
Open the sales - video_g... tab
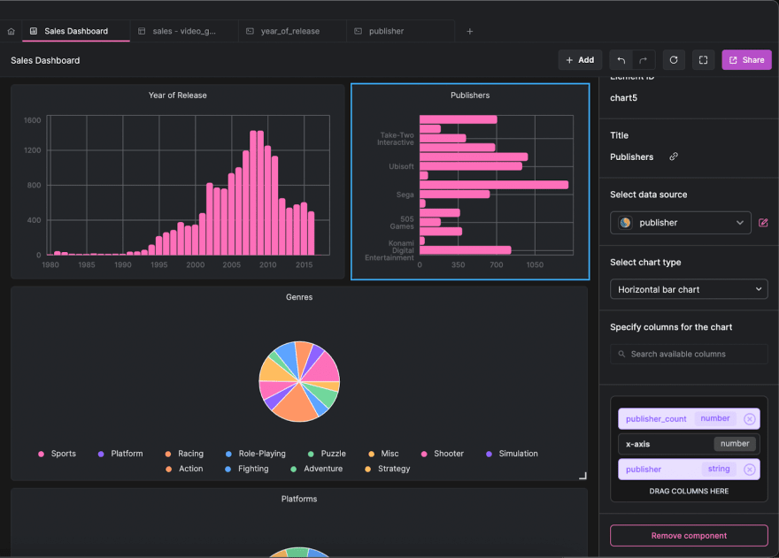coord(184,31)
